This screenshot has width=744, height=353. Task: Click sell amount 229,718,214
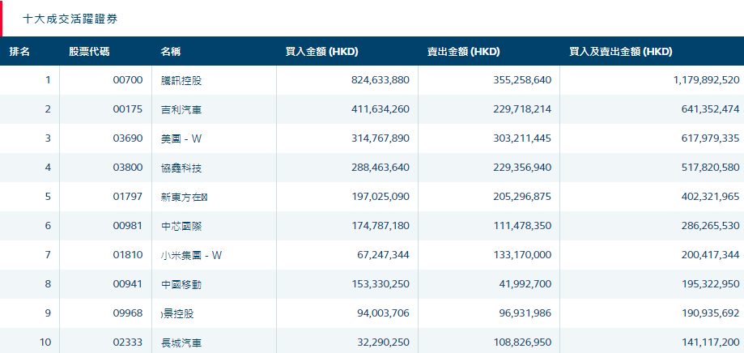tap(522, 109)
